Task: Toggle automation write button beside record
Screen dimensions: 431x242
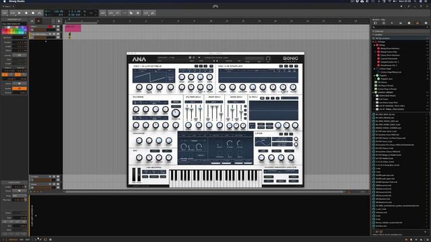Action: tap(40, 13)
